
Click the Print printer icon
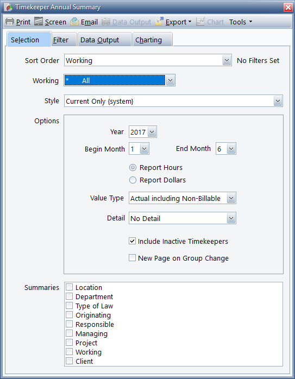(10, 22)
